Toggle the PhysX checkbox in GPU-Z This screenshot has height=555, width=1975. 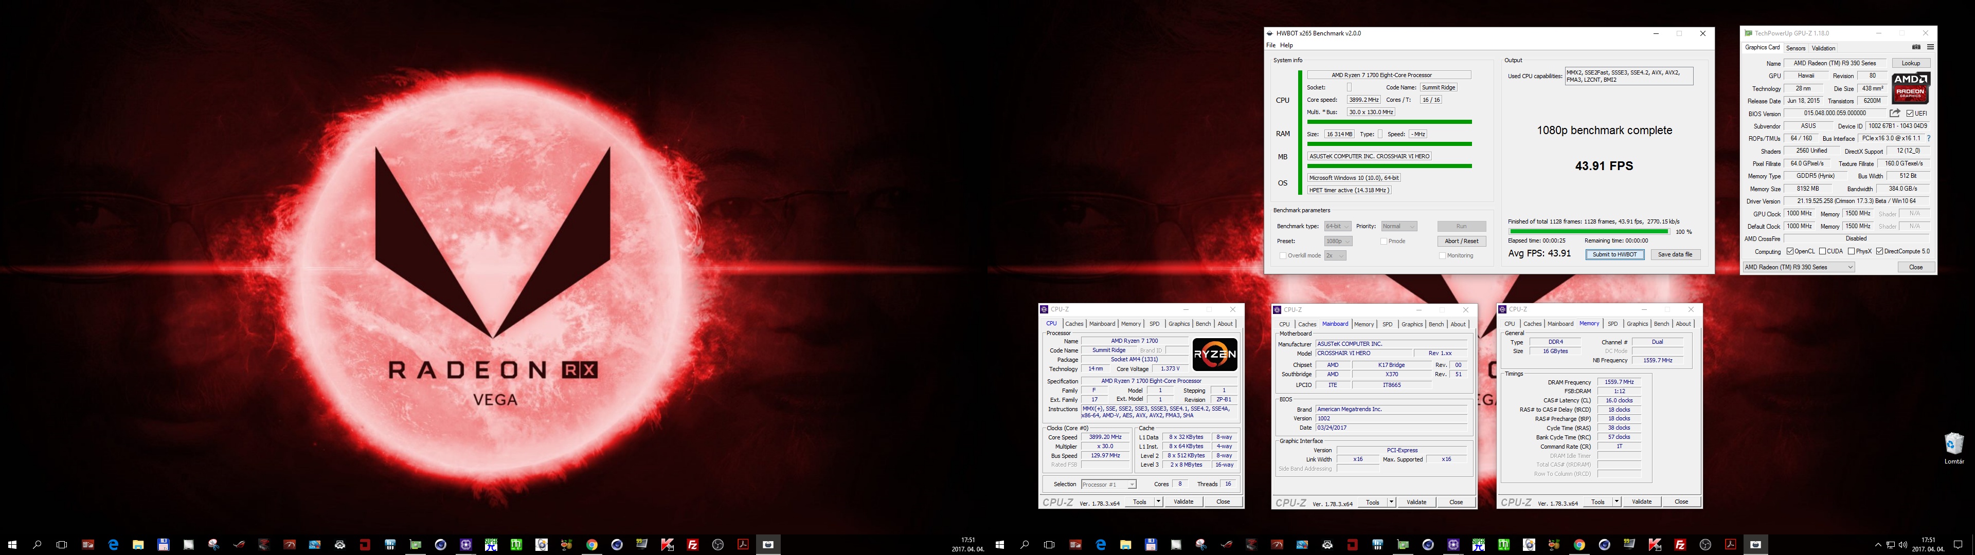(1852, 251)
